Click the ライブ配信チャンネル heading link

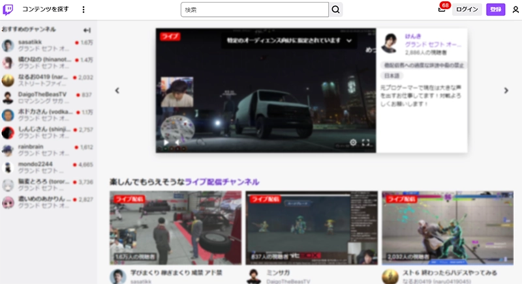coord(222,182)
